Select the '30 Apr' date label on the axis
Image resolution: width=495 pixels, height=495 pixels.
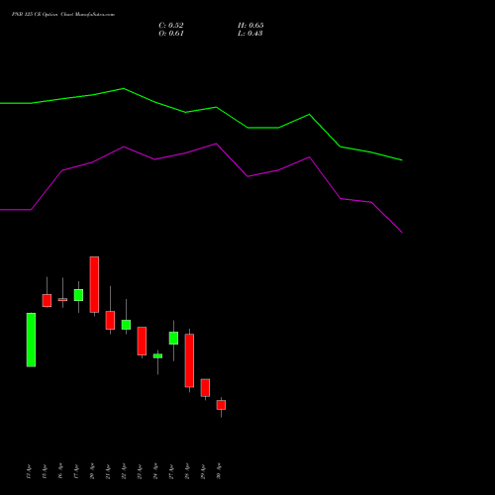coord(219,471)
